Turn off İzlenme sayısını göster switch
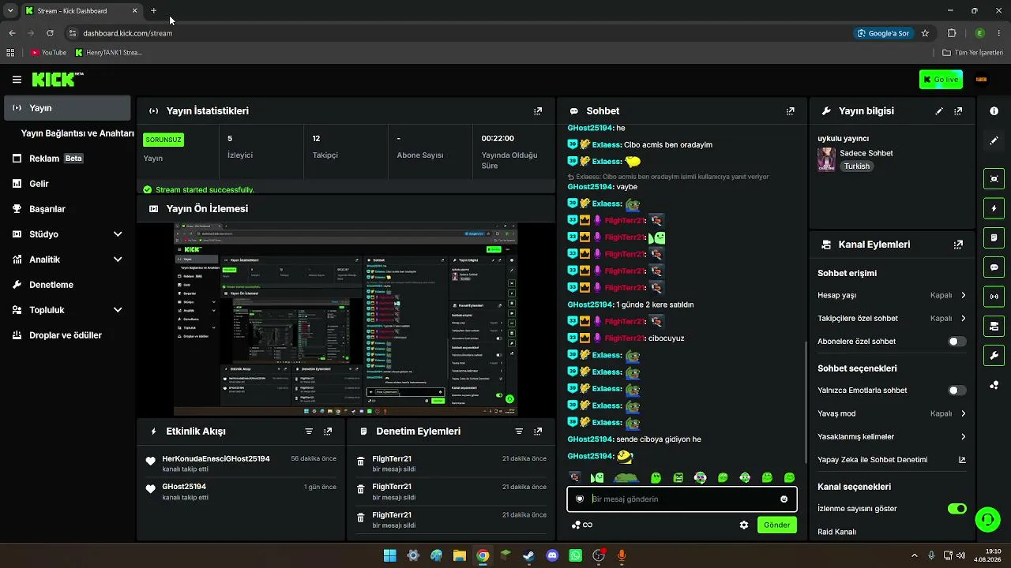The image size is (1011, 568). coord(957,509)
